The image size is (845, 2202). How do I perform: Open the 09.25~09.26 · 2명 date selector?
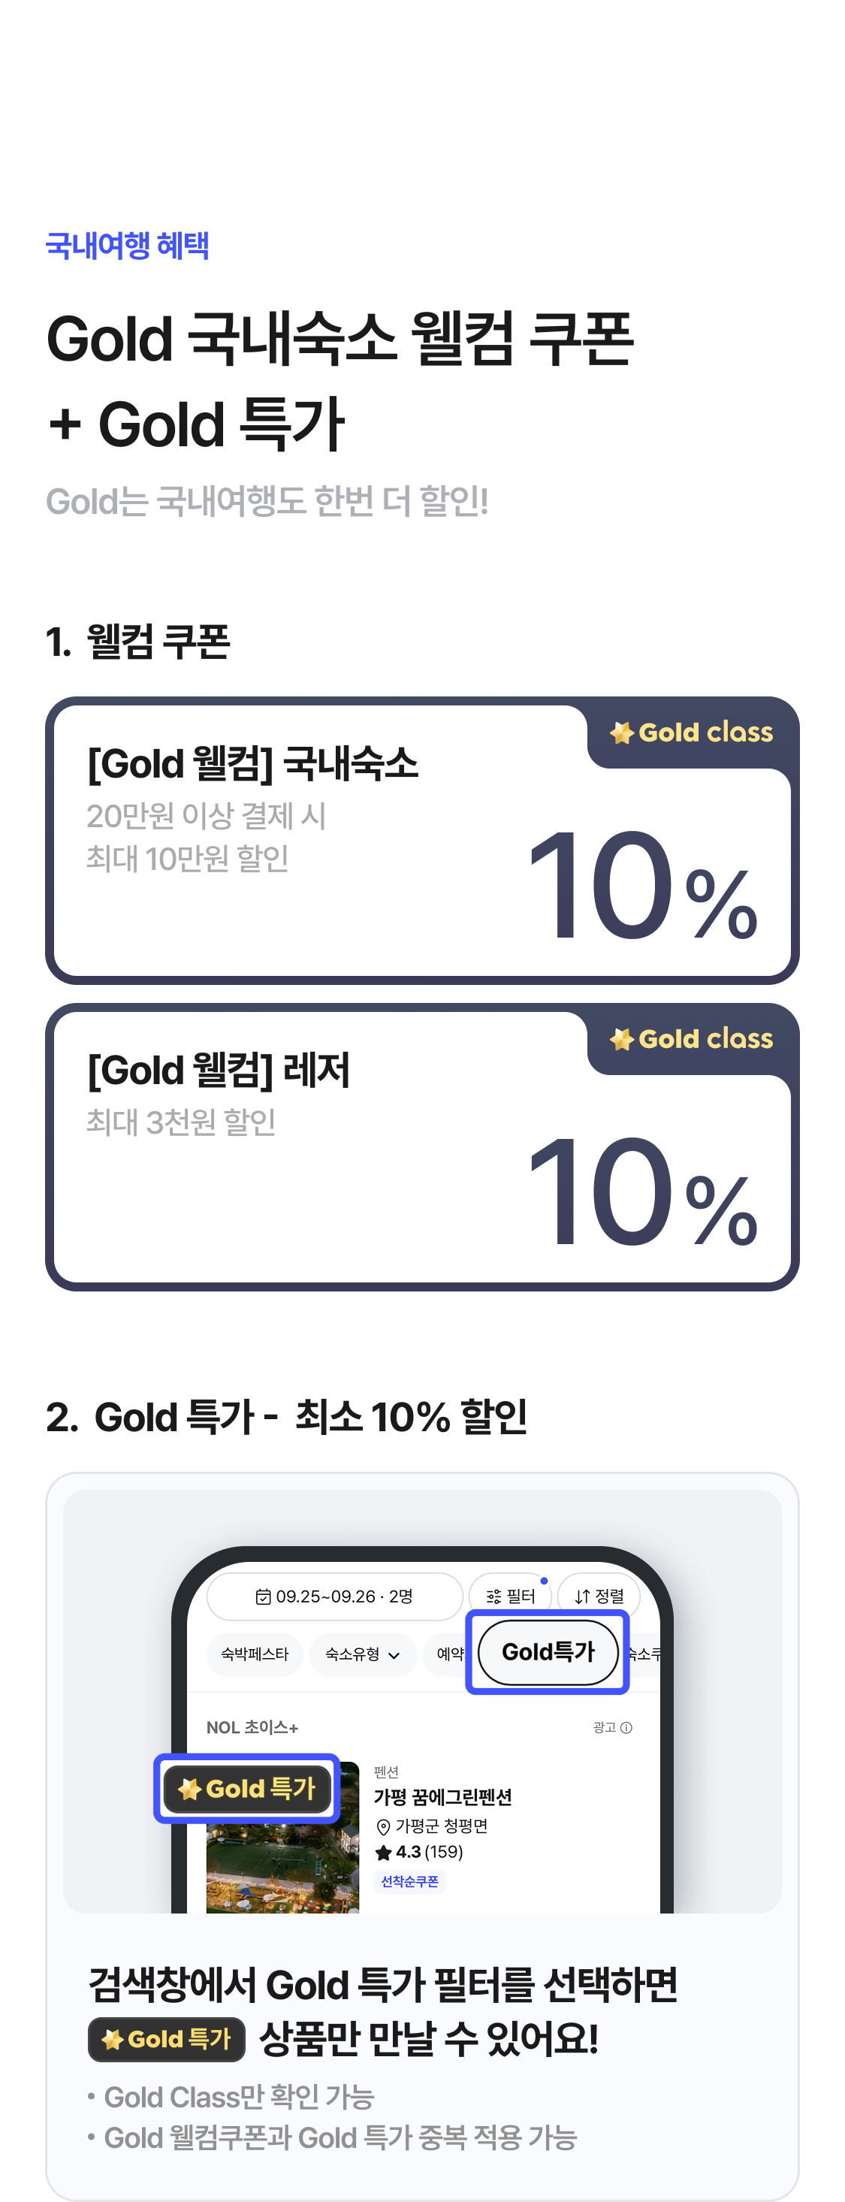coord(335,1596)
